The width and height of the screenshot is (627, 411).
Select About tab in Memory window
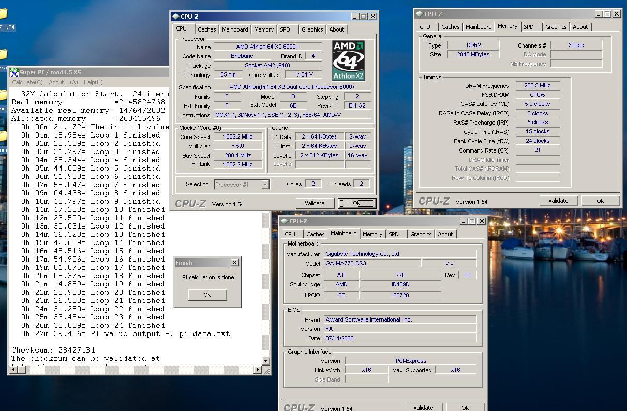coord(580,27)
